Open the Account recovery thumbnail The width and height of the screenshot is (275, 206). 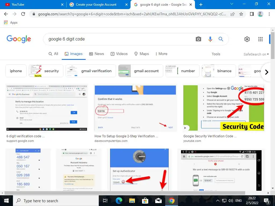pyautogui.click(x=79, y=170)
